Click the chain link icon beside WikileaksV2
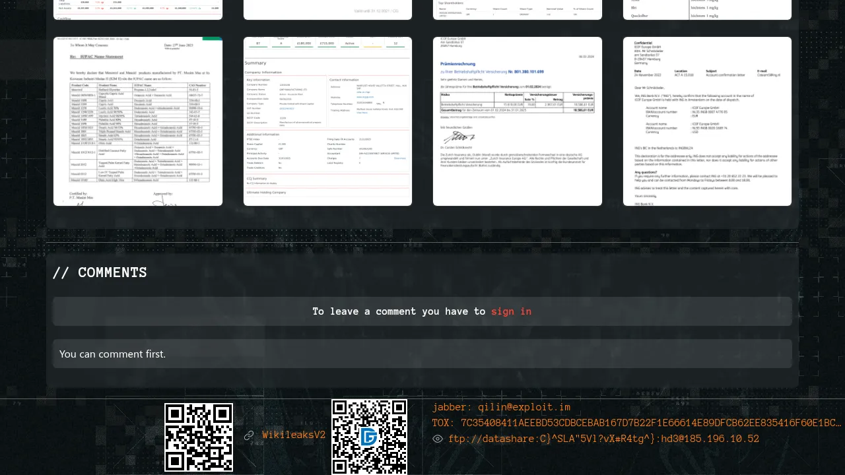845x475 pixels. tap(249, 435)
